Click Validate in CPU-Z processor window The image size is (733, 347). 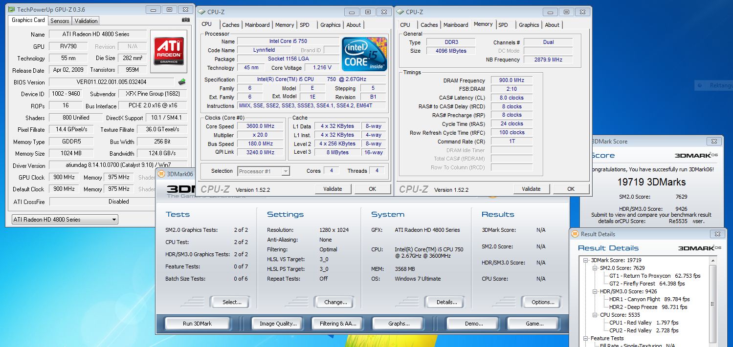pos(333,189)
